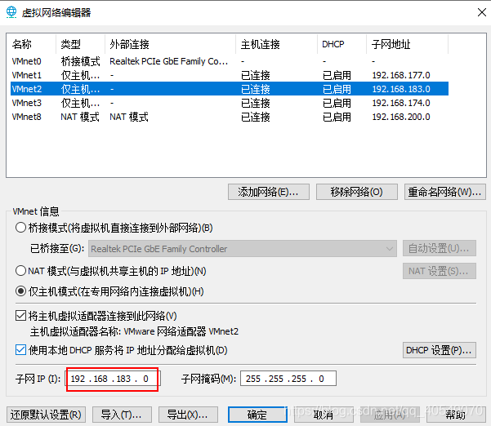This screenshot has height=426, width=491.
Task: Click 导出(X)... button
Action: pyautogui.click(x=188, y=415)
